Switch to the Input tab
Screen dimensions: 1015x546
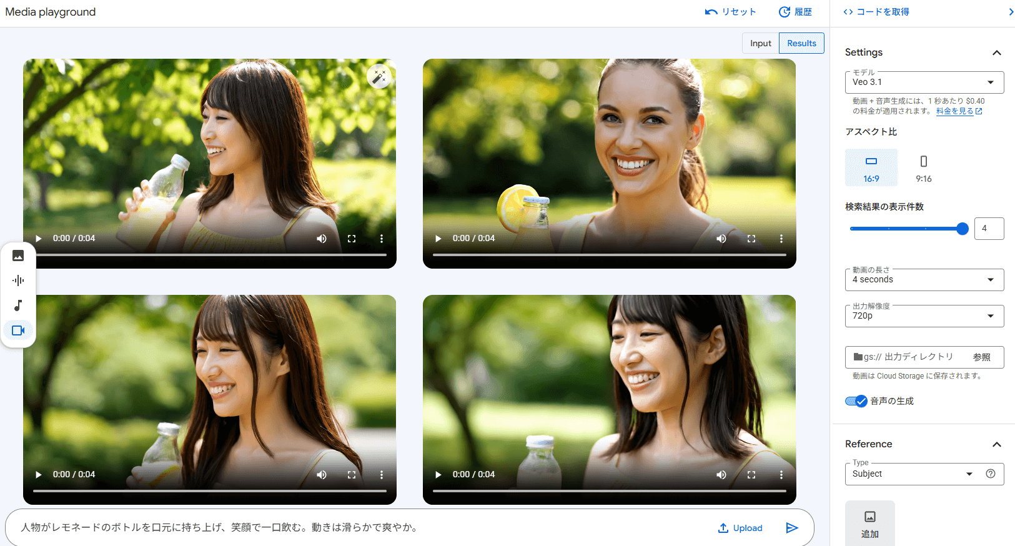coord(760,43)
